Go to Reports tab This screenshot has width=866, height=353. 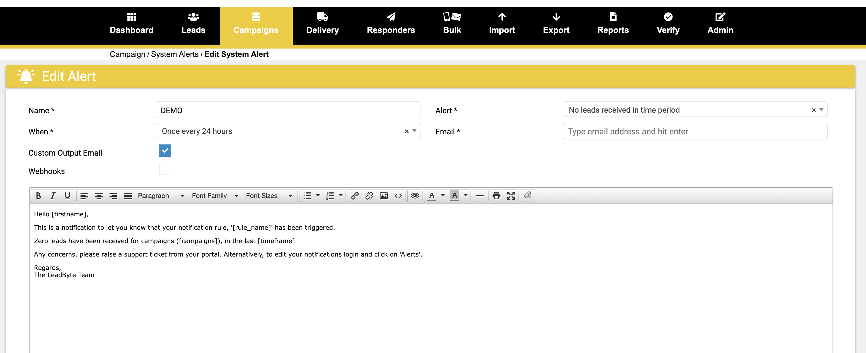(x=613, y=25)
